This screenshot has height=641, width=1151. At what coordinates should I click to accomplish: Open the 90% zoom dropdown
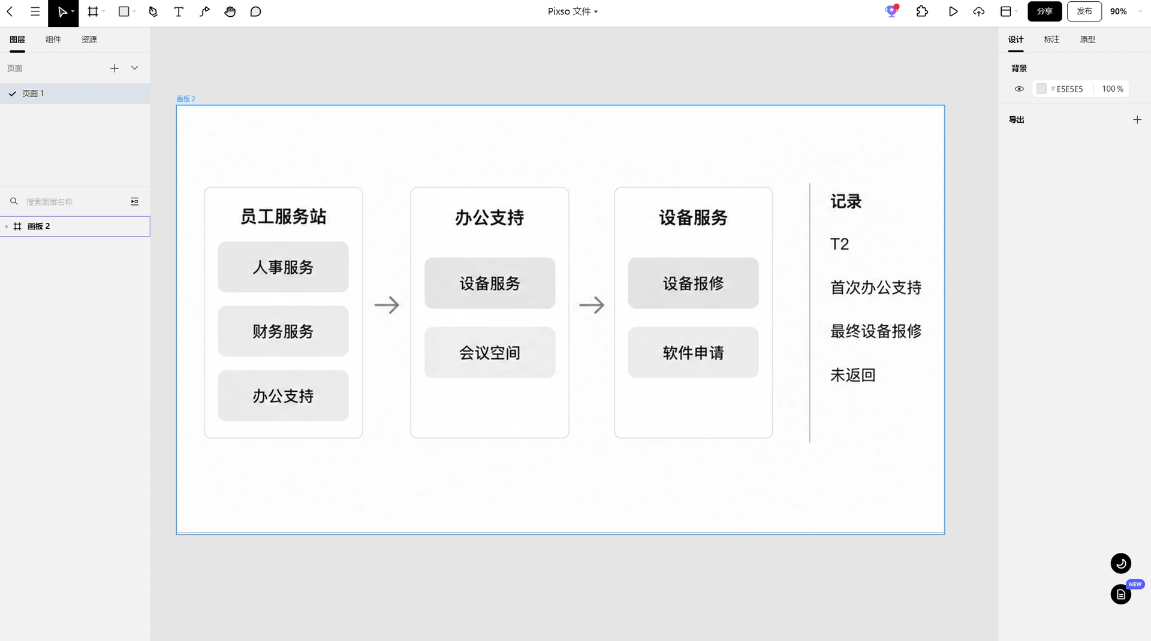point(1126,11)
